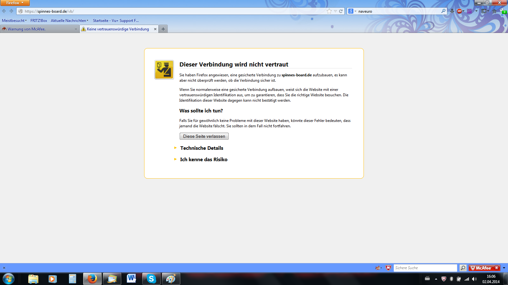Click the McAfee shield icon in bottom toolbar
The width and height of the screenshot is (508, 285).
pyautogui.click(x=388, y=268)
